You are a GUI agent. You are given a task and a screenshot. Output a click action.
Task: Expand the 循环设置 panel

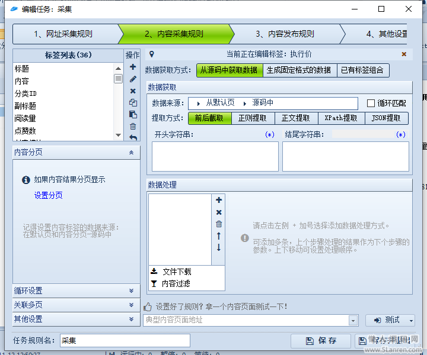pos(131,291)
